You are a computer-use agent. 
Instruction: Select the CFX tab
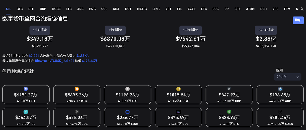tap(237, 9)
